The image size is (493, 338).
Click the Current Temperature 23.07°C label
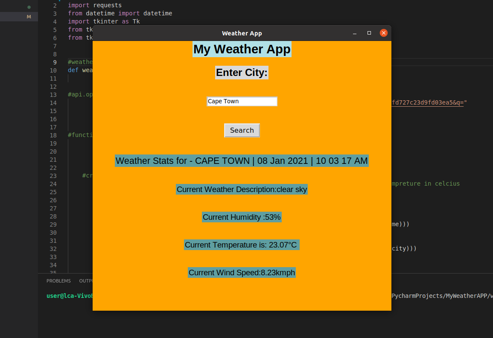[x=242, y=245]
